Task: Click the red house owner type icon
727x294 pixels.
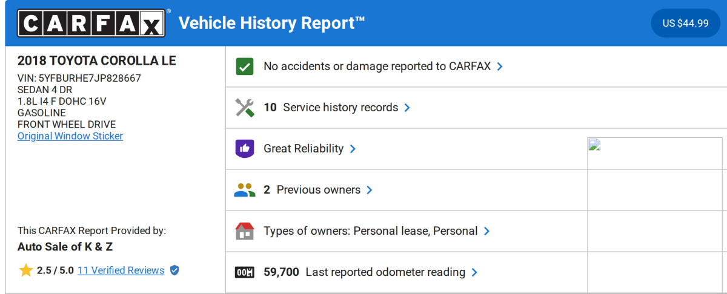Action: (245, 231)
